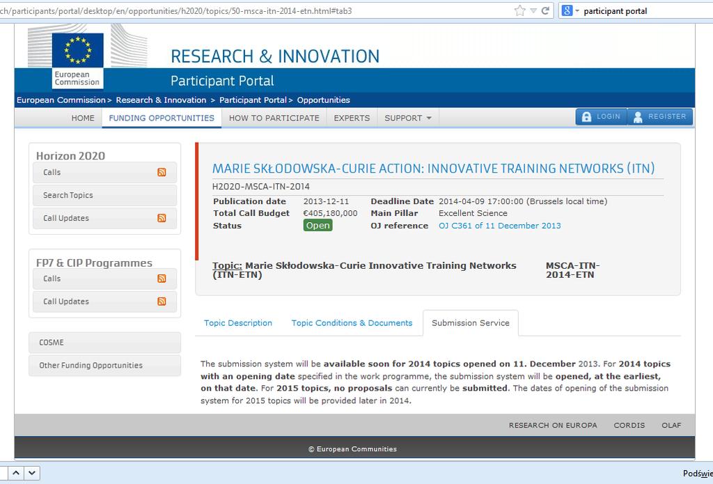Click find bar next result down arrow
The image size is (713, 484).
(32, 473)
